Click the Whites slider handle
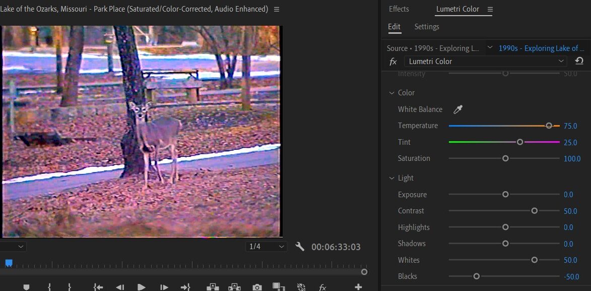This screenshot has width=591, height=291. (535, 260)
